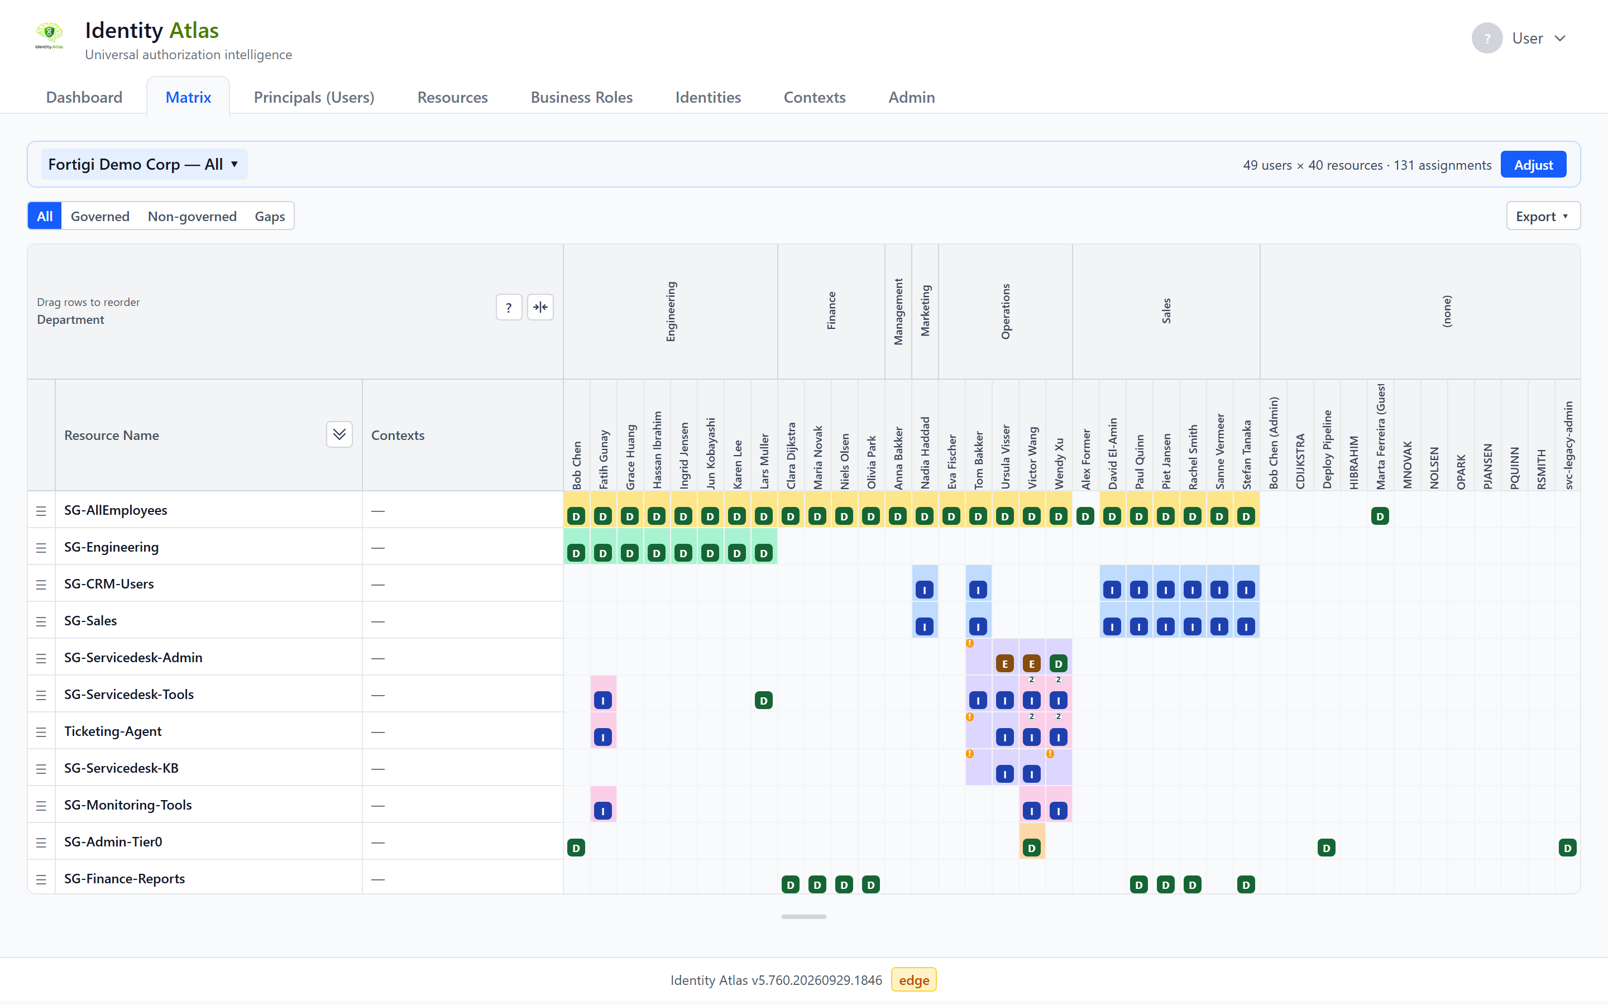Screen dimensions: 1608x1005
Task: Click the drag handle for SG-CRM-Users row
Action: [x=41, y=584]
